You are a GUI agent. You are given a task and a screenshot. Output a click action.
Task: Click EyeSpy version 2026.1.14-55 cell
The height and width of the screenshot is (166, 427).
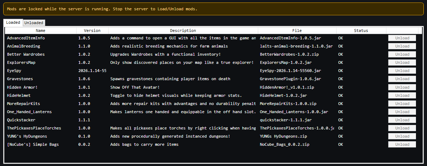[92, 71]
